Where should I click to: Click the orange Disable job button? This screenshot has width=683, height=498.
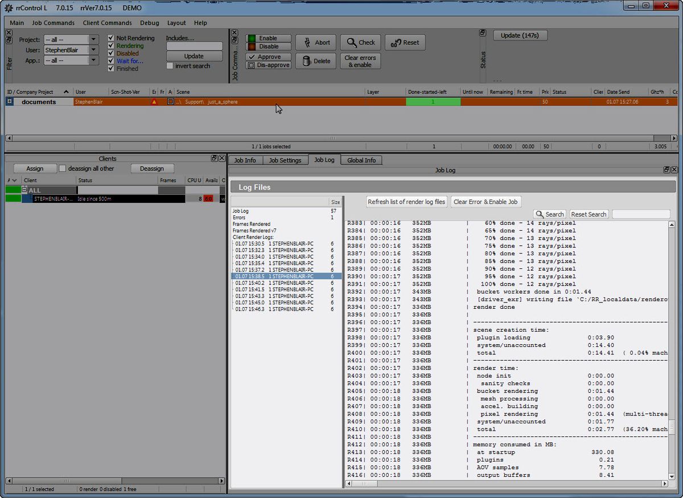coord(268,47)
